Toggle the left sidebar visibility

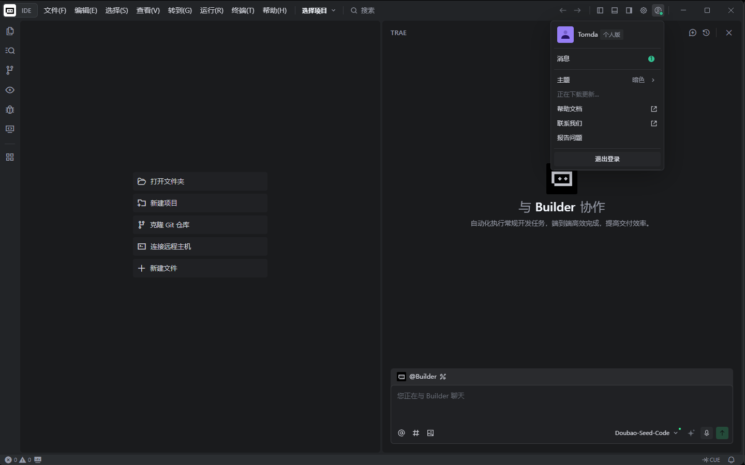[600, 10]
